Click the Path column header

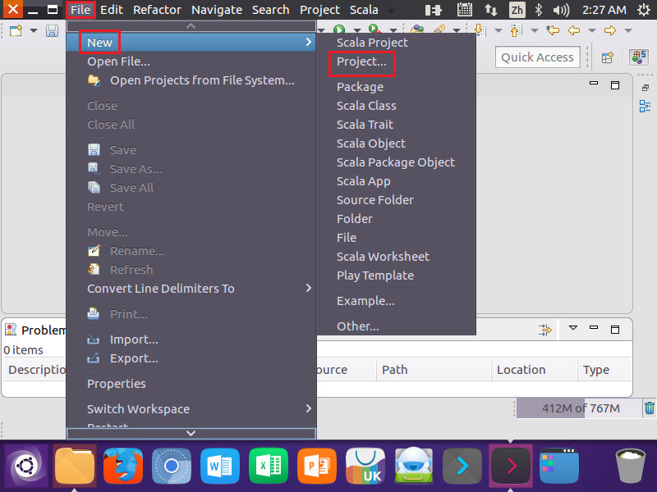[434, 370]
